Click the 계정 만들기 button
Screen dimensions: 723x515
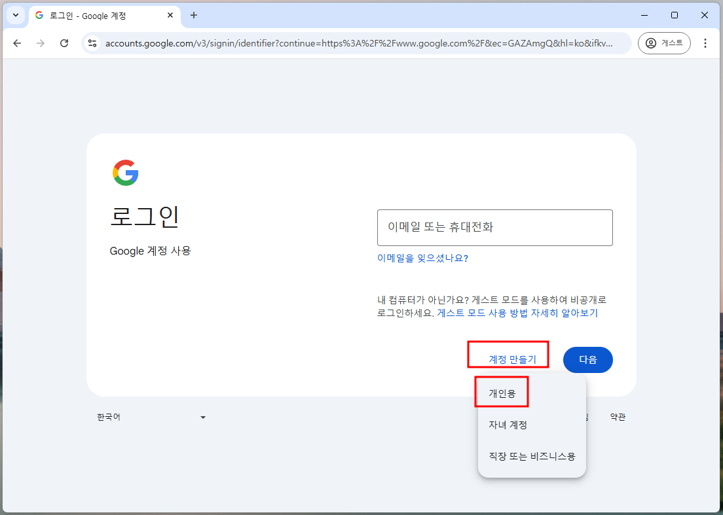coord(512,360)
